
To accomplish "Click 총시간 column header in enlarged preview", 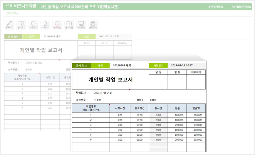I will coord(158,108).
